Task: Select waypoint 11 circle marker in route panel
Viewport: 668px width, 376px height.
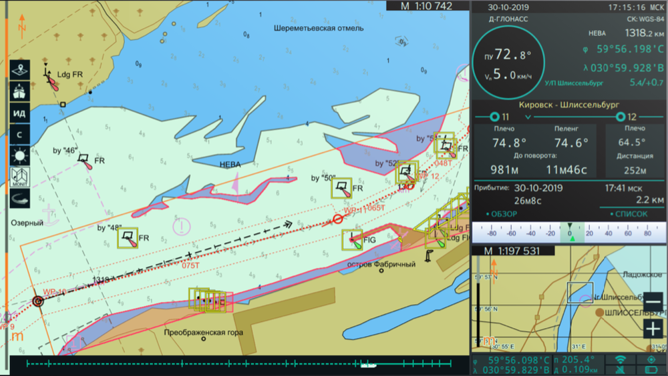Action: pos(495,117)
